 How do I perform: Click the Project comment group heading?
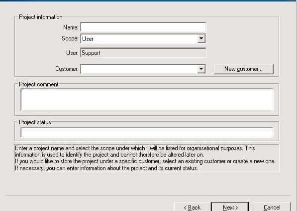click(39, 84)
